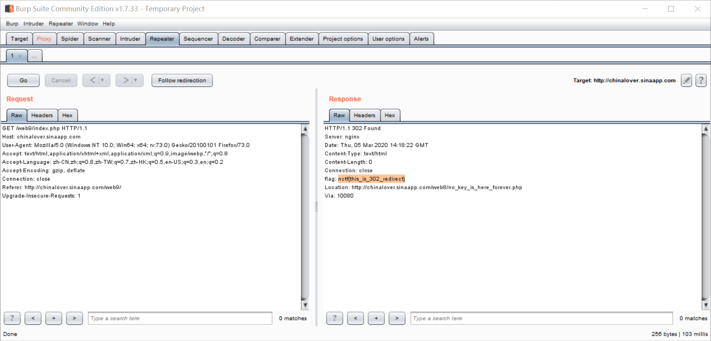Click response pane scrollbar up arrow
Viewport: 711px width, 341px height.
pos(706,129)
